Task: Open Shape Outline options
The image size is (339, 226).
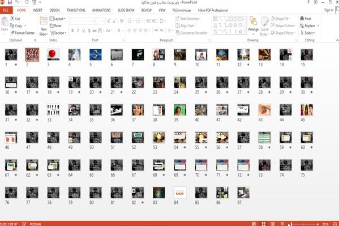Action: coord(283,25)
